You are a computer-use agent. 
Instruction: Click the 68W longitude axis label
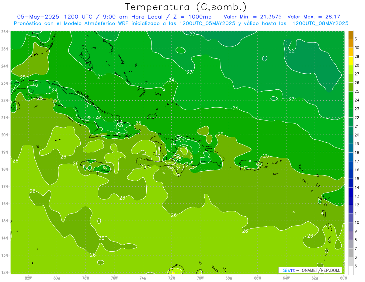tap(229, 278)
